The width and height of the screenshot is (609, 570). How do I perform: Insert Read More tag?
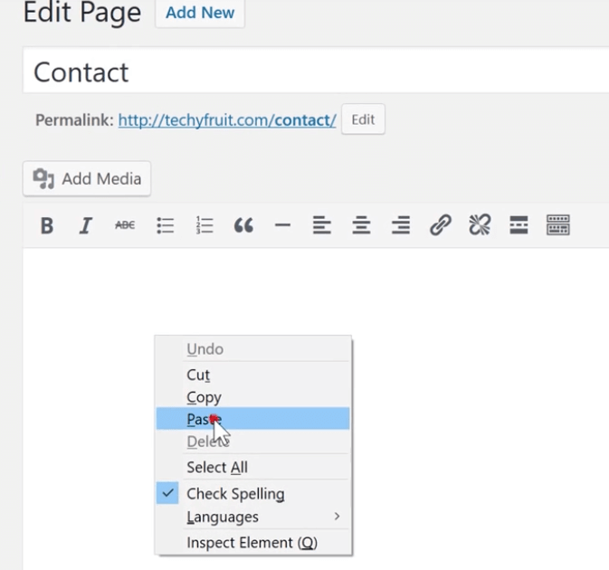point(519,225)
